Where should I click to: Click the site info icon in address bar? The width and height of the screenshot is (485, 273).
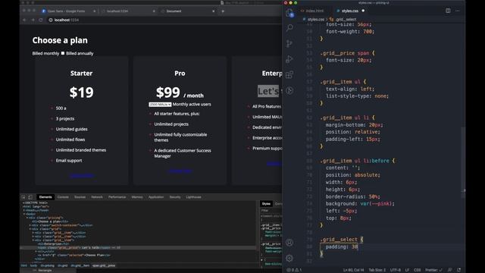(x=51, y=20)
